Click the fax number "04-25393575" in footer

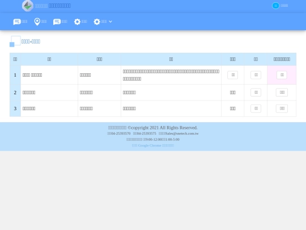click(x=146, y=133)
